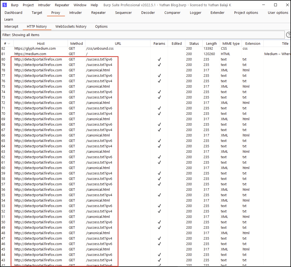Switch to the Logger tab
The height and width of the screenshot is (267, 291).
195,12
